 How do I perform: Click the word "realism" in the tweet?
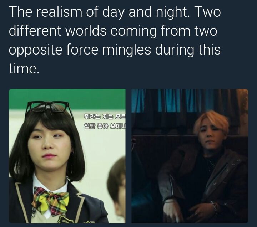click(59, 12)
